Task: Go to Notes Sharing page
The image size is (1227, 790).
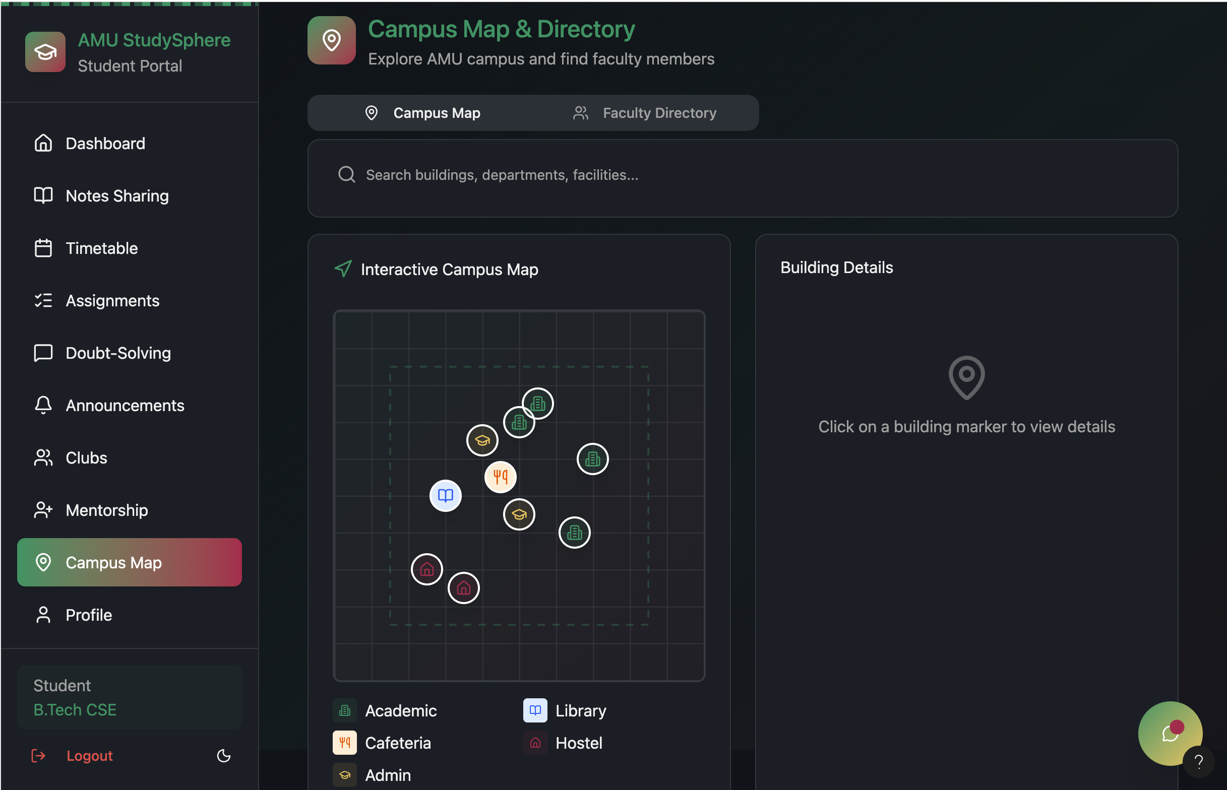Action: pyautogui.click(x=117, y=196)
